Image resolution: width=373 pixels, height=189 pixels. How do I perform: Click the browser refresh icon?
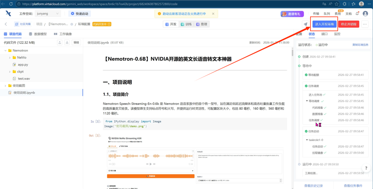(10, 4)
